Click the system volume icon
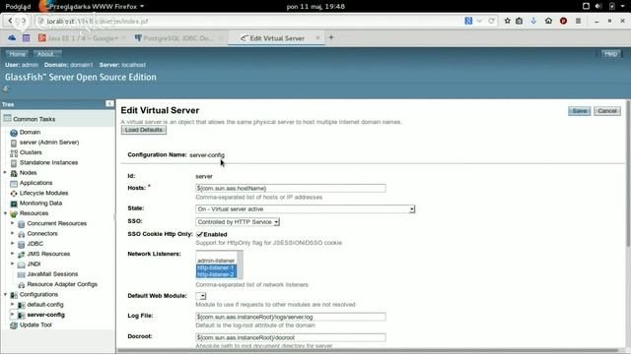This screenshot has width=631, height=354. [598, 6]
